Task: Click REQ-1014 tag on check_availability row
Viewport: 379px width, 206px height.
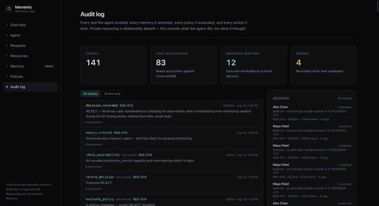Action: point(145,155)
